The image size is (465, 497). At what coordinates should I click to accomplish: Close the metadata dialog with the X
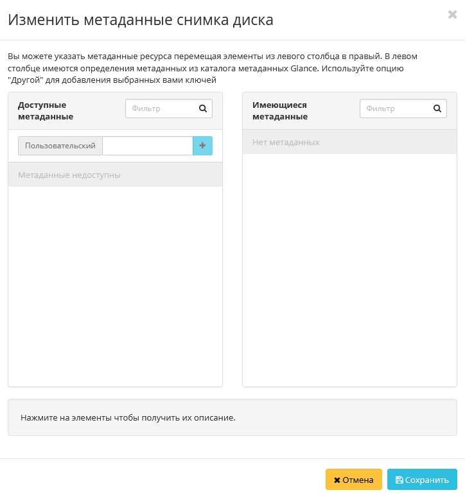(452, 15)
